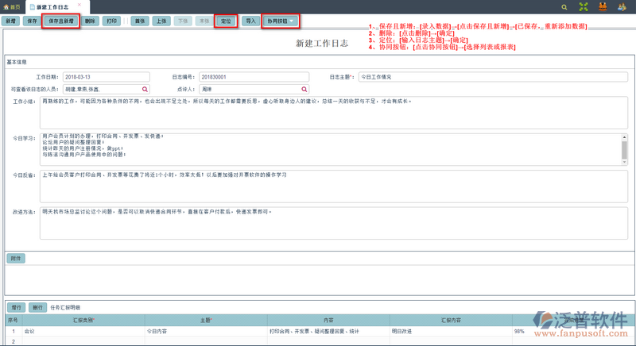Click scroll-up arrow of 今日学习 box
636x346 pixels.
pyautogui.click(x=624, y=137)
